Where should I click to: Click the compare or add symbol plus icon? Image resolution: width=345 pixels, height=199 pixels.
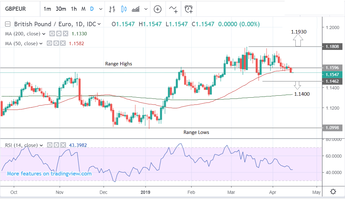[x=158, y=9]
